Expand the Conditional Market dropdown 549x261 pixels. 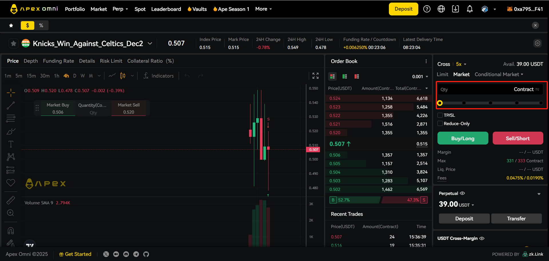(499, 74)
